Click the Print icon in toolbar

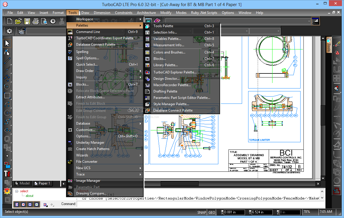(36, 21)
